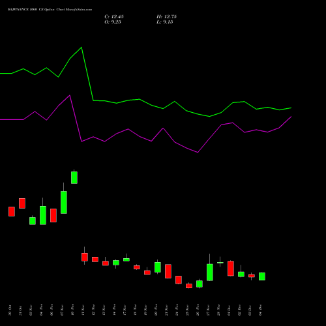This screenshot has height=326, width=326.
Task: Click the 03 Dec date label
Action: point(250,310)
